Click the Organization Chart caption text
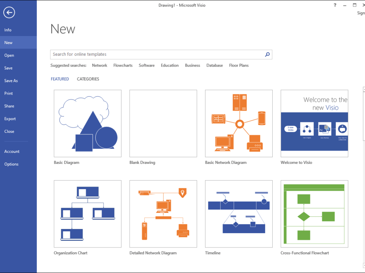365x273 pixels. [70, 253]
